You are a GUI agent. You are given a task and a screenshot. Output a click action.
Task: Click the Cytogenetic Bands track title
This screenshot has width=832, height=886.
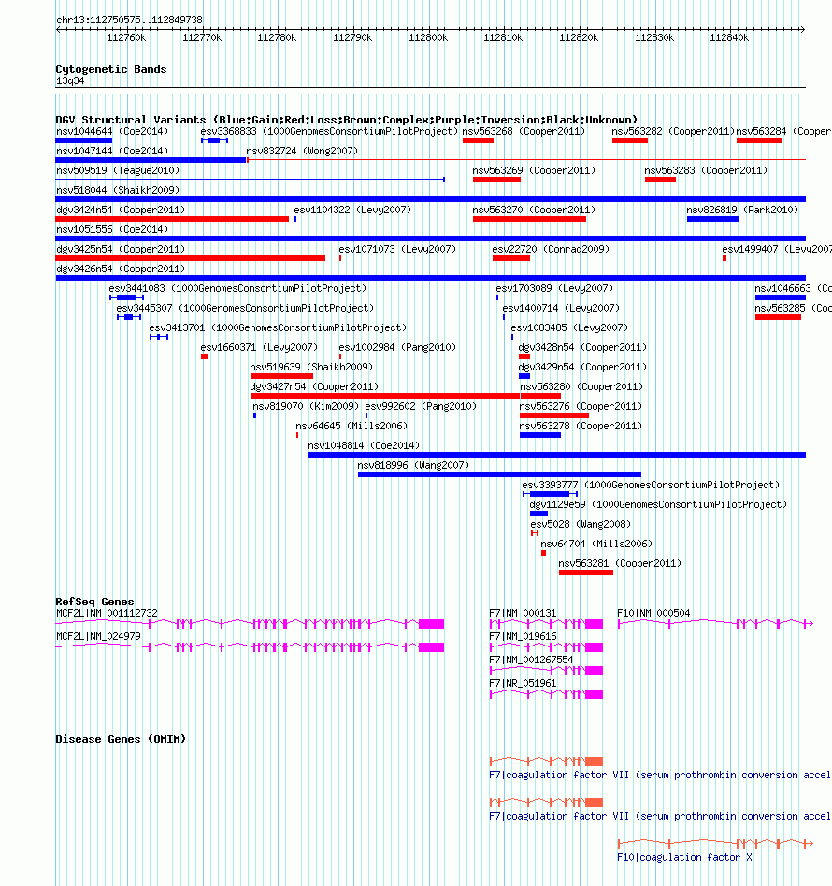tap(111, 69)
